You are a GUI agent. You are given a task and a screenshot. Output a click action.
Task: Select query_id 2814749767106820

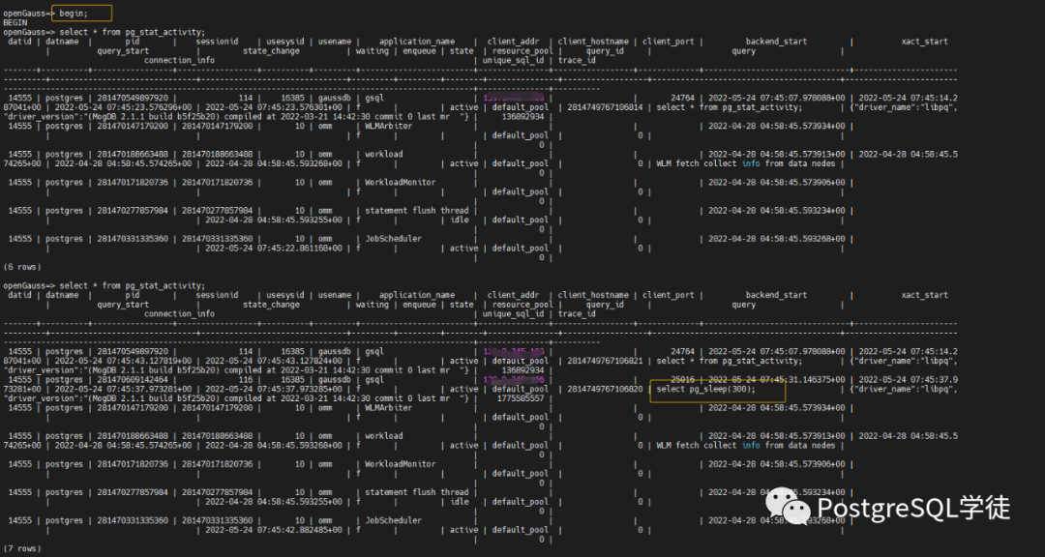point(605,389)
